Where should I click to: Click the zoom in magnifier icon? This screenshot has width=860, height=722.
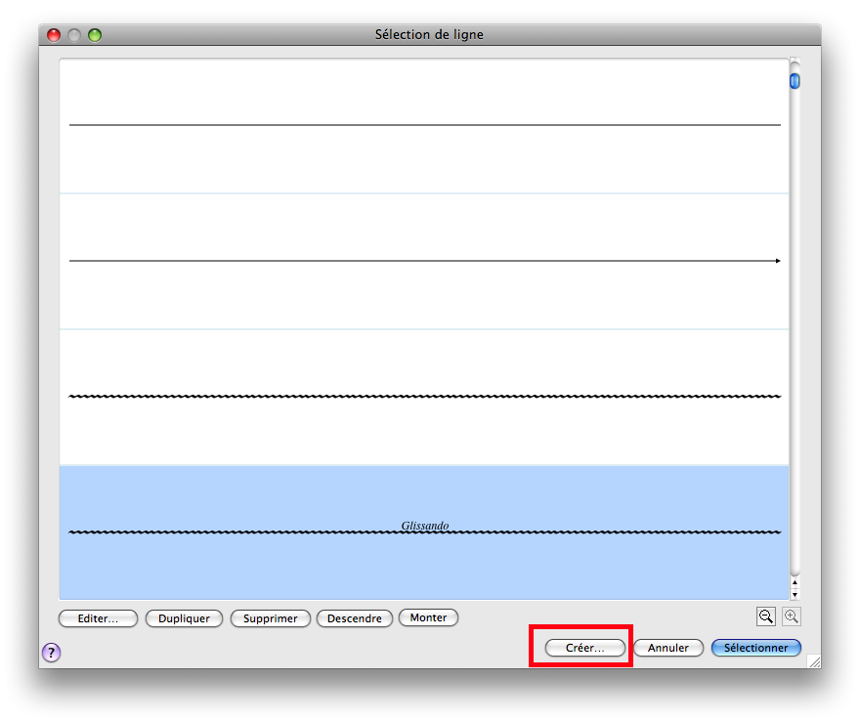tap(791, 616)
